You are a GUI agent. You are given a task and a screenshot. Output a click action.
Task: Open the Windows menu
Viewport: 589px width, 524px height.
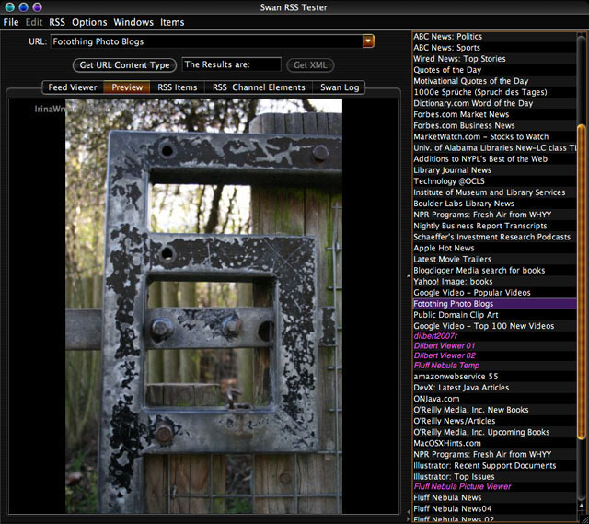[x=133, y=22]
